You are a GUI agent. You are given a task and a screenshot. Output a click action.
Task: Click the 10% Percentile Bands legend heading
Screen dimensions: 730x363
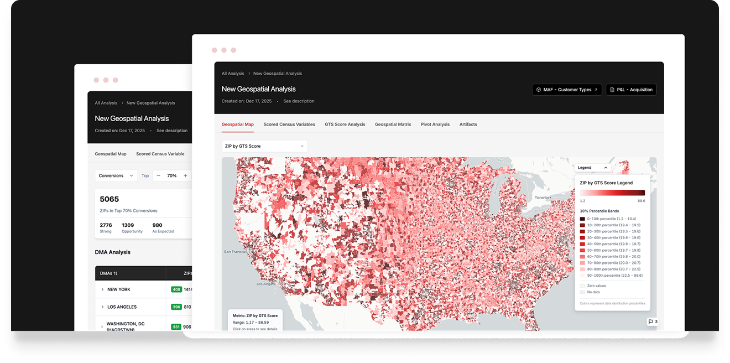599,211
